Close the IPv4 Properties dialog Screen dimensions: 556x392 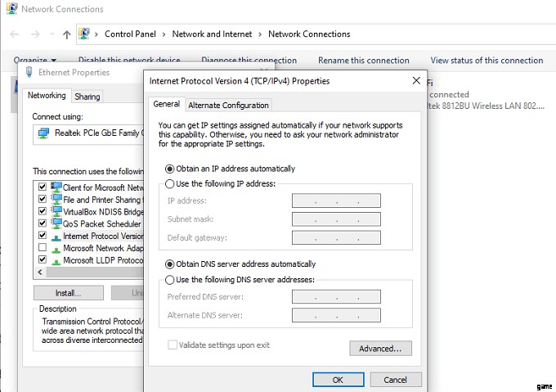tap(417, 82)
